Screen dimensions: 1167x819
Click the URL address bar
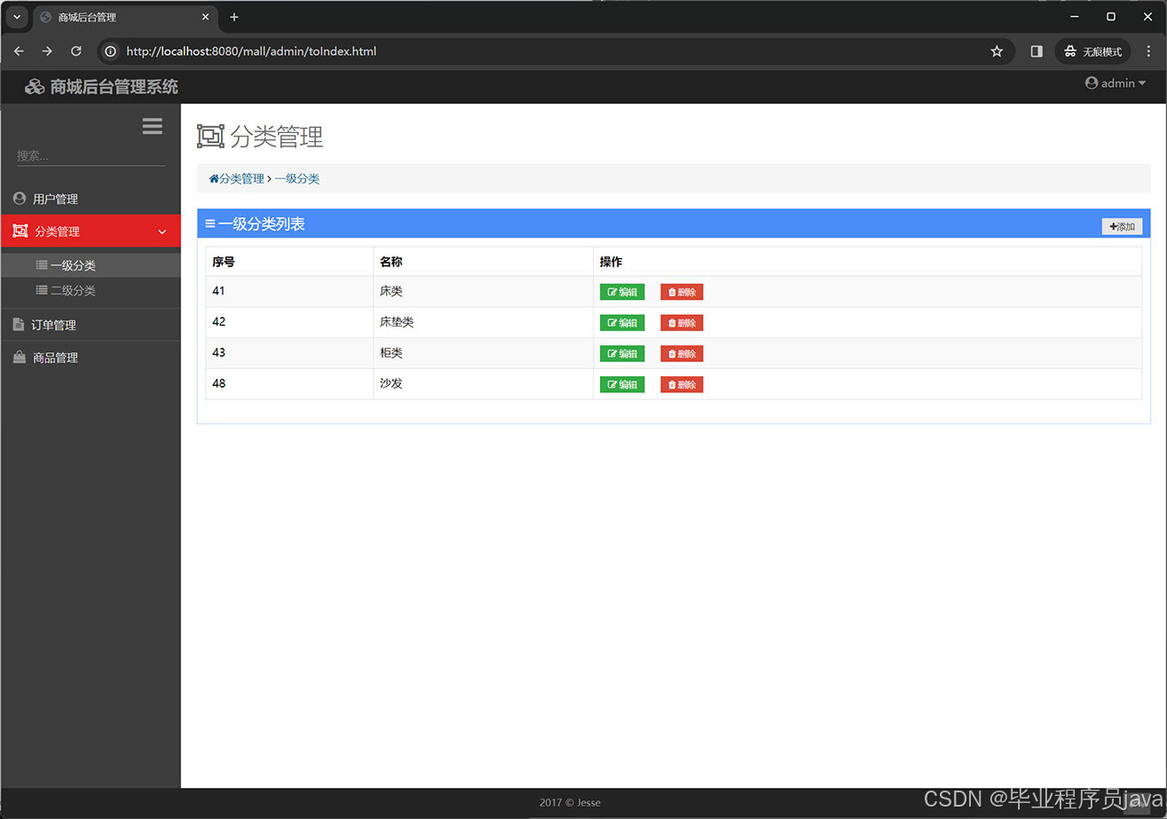[x=556, y=51]
